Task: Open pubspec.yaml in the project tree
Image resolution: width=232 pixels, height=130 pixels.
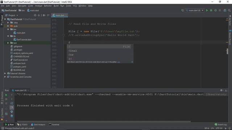Action: [20, 66]
